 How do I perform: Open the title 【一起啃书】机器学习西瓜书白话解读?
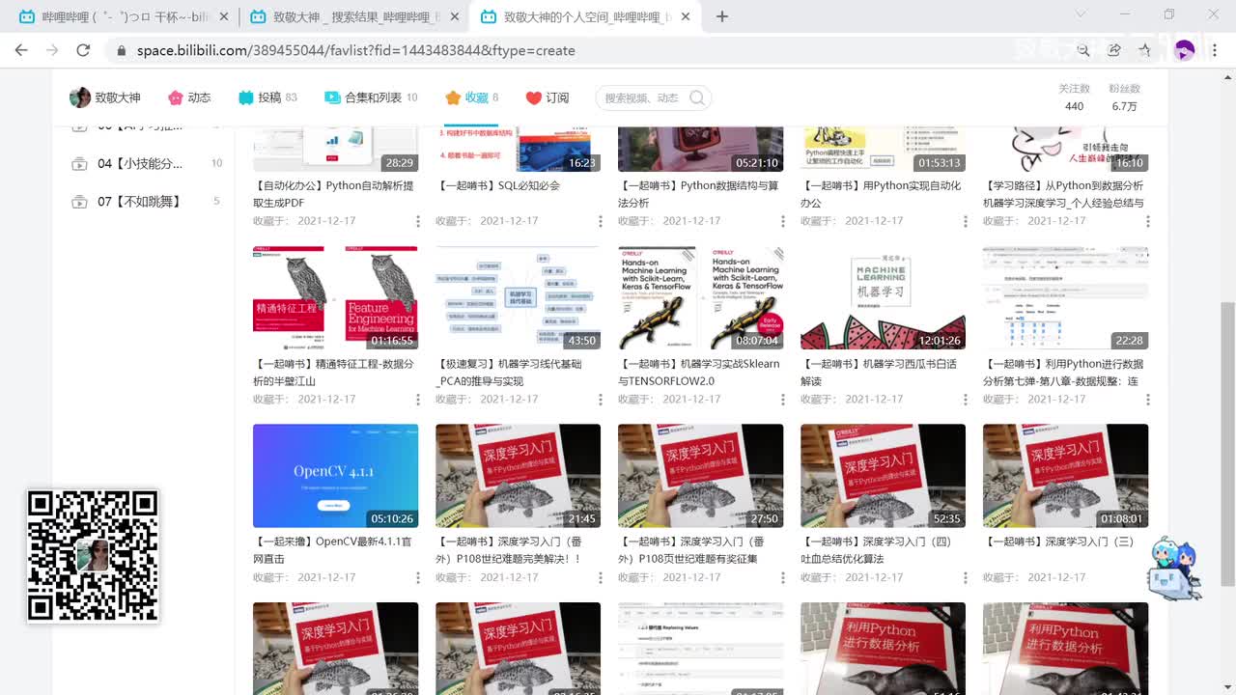pyautogui.click(x=879, y=373)
